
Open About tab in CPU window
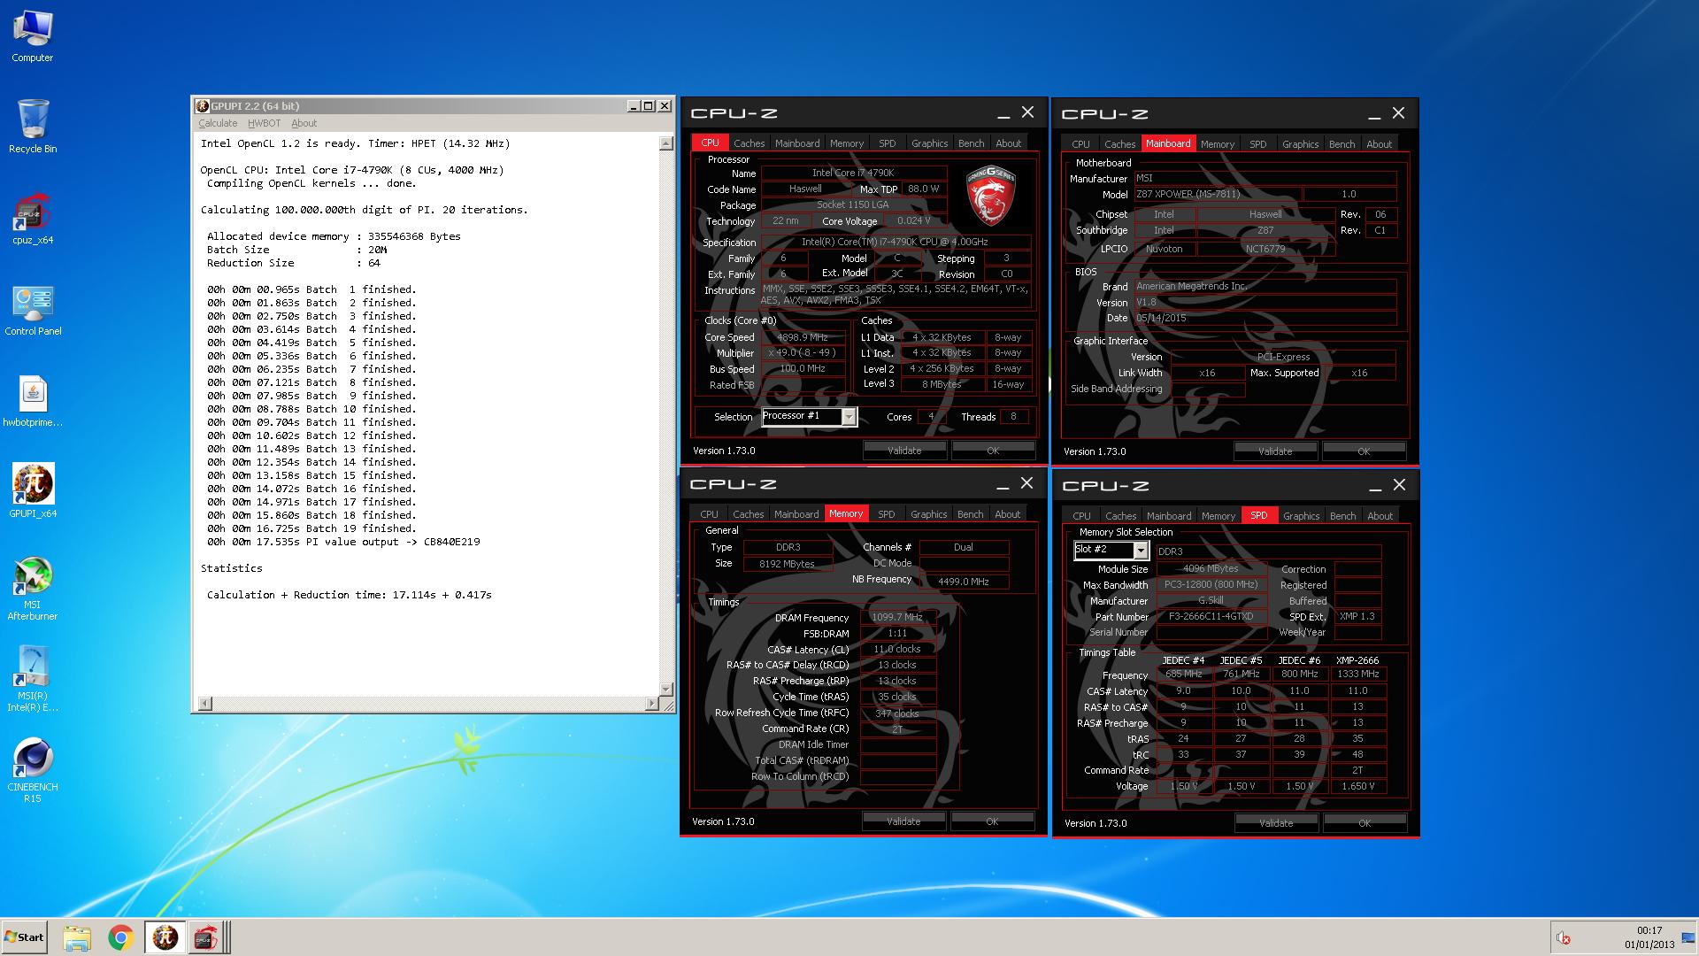click(1008, 143)
